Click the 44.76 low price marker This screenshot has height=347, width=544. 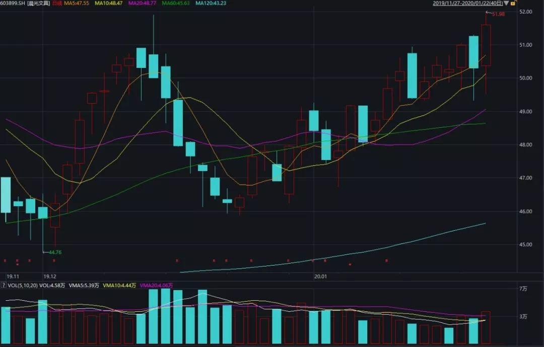[x=54, y=252]
